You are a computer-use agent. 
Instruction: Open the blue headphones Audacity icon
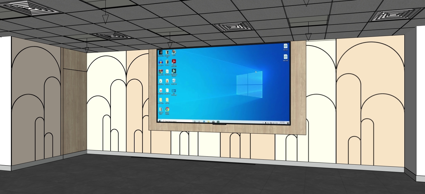pyautogui.click(x=161, y=62)
